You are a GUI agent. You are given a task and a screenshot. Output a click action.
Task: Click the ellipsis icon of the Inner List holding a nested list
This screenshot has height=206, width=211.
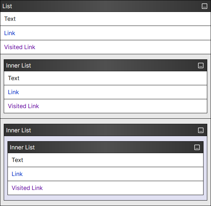coord(201,130)
